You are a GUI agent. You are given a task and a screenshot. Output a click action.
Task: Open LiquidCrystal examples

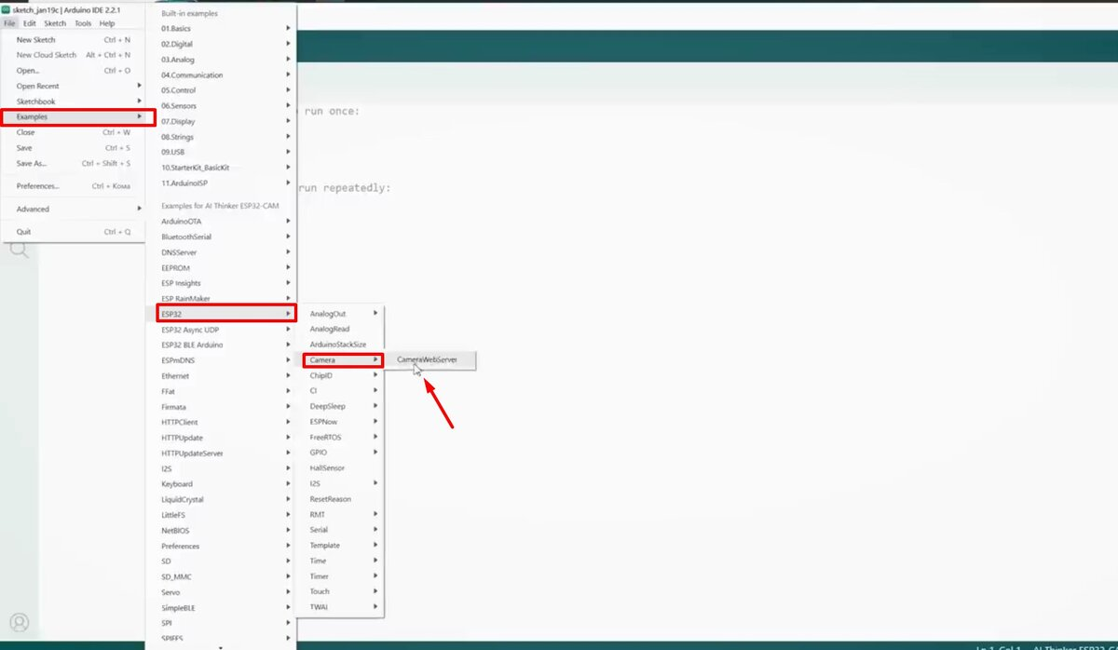(222, 499)
